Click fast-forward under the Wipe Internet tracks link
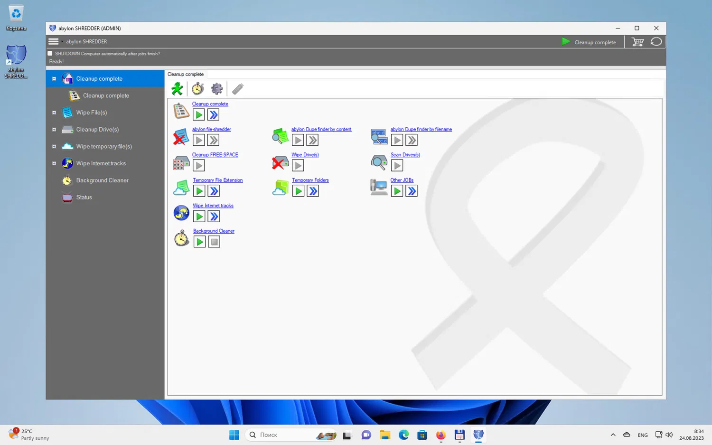 (214, 217)
